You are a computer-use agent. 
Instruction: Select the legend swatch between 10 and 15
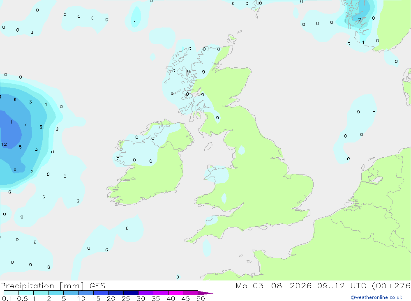click(x=86, y=293)
